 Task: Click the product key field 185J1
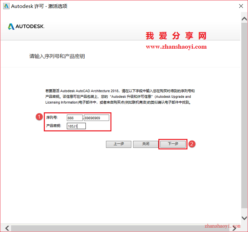point(76,126)
